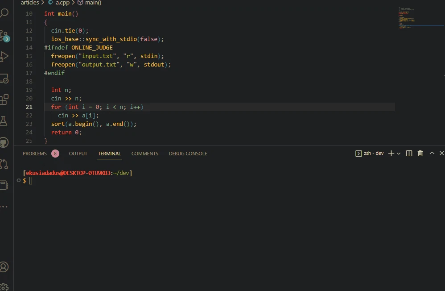Click the sort(a.begin(), a.end()) line
Screen dimensions: 445x291
pos(94,124)
